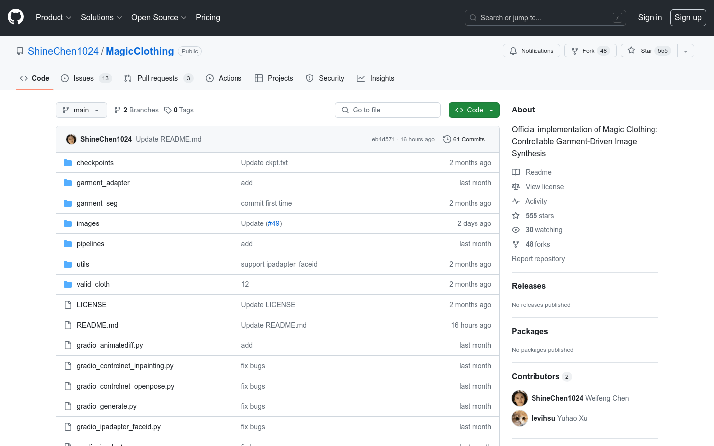Switch to the Pull requests tab

click(159, 78)
